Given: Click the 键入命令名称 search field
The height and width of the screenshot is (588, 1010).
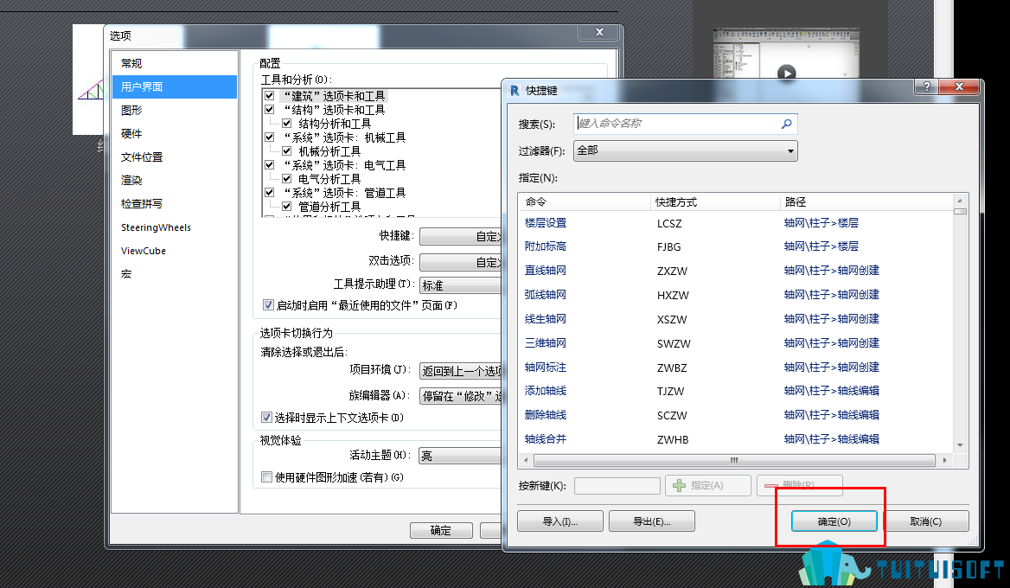Looking at the screenshot, I should [686, 124].
